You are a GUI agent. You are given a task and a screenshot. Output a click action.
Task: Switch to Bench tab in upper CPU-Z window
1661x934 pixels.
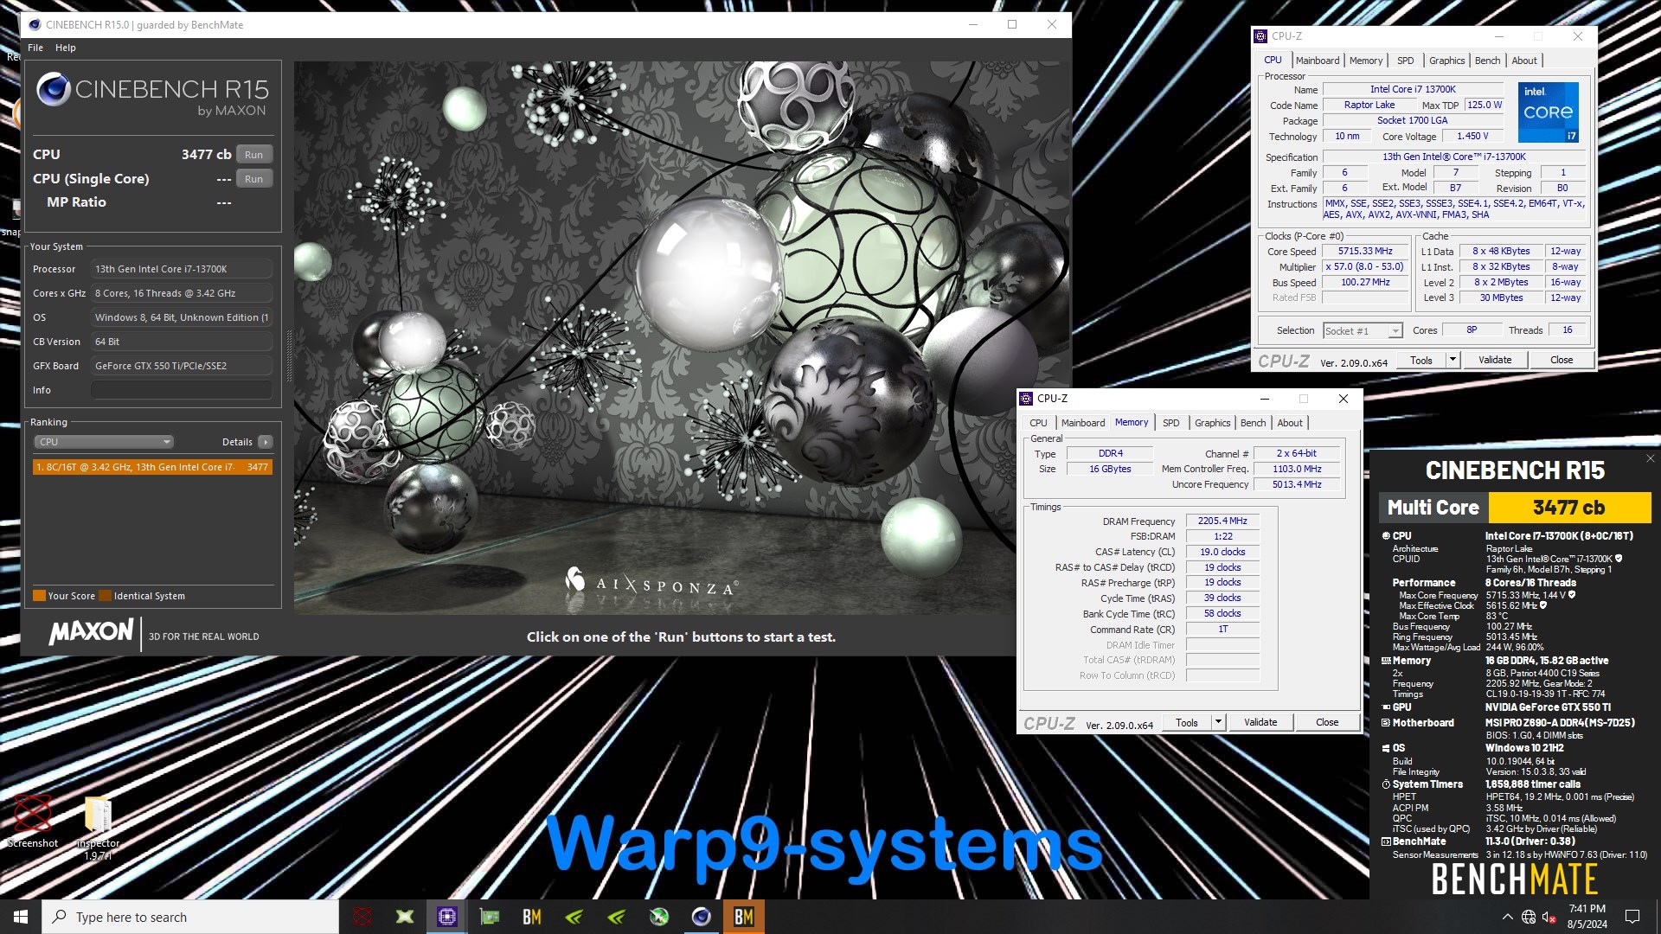tap(1488, 61)
